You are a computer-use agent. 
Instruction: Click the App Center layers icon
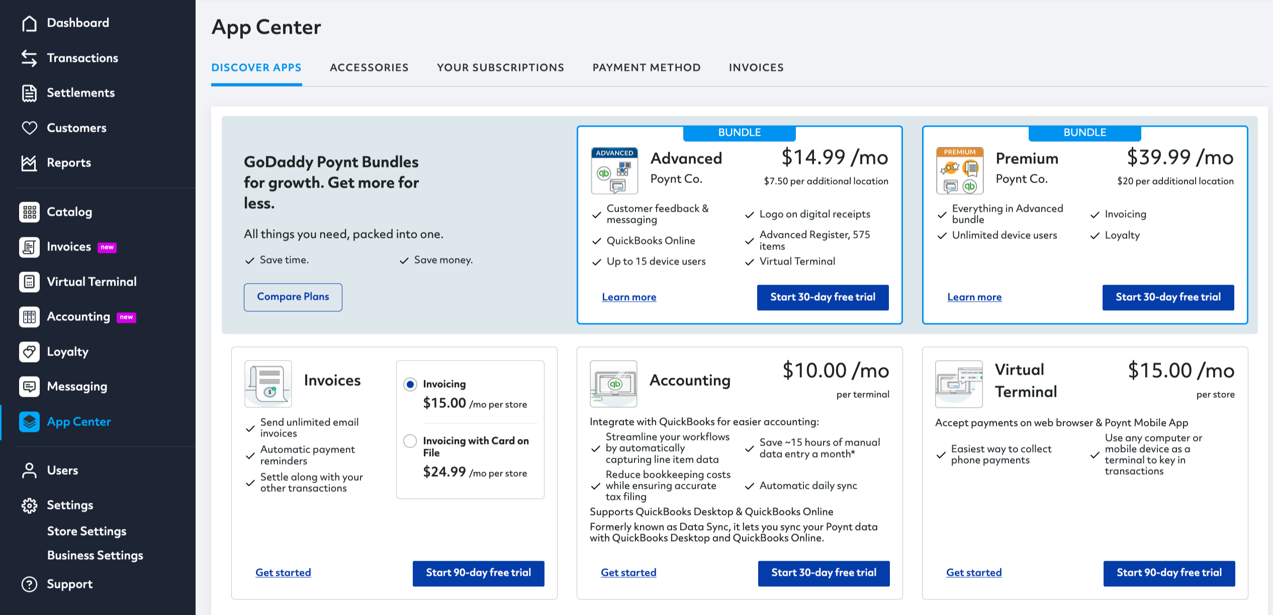click(x=29, y=422)
